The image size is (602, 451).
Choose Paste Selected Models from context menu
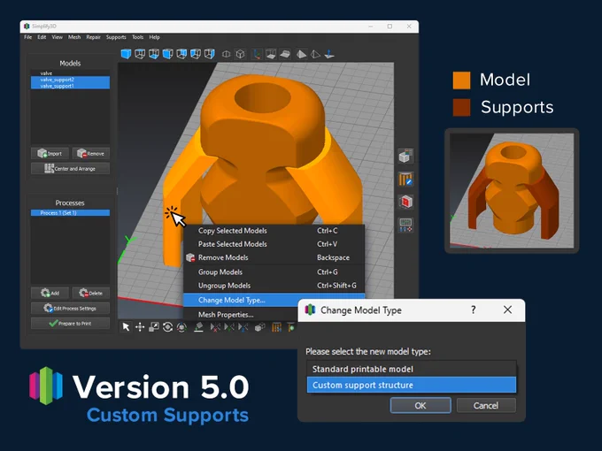coord(274,244)
